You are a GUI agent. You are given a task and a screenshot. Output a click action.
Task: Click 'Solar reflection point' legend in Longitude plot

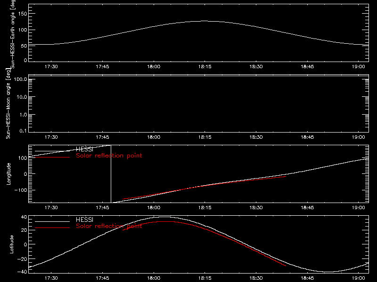point(109,156)
